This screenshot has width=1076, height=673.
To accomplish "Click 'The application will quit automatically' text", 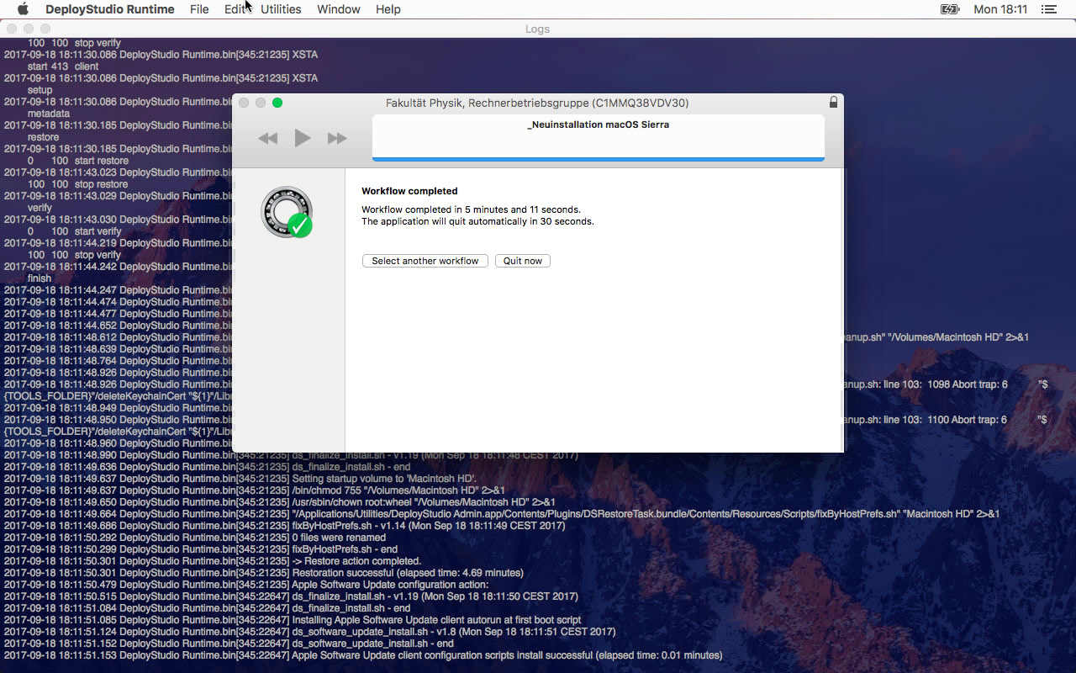I will point(477,222).
